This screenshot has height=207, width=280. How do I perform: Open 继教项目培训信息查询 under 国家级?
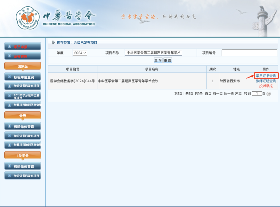[x=23, y=105]
